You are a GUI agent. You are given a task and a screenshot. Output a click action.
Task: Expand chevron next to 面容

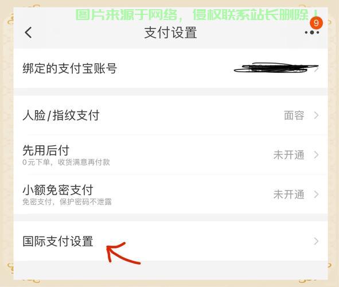pos(316,115)
